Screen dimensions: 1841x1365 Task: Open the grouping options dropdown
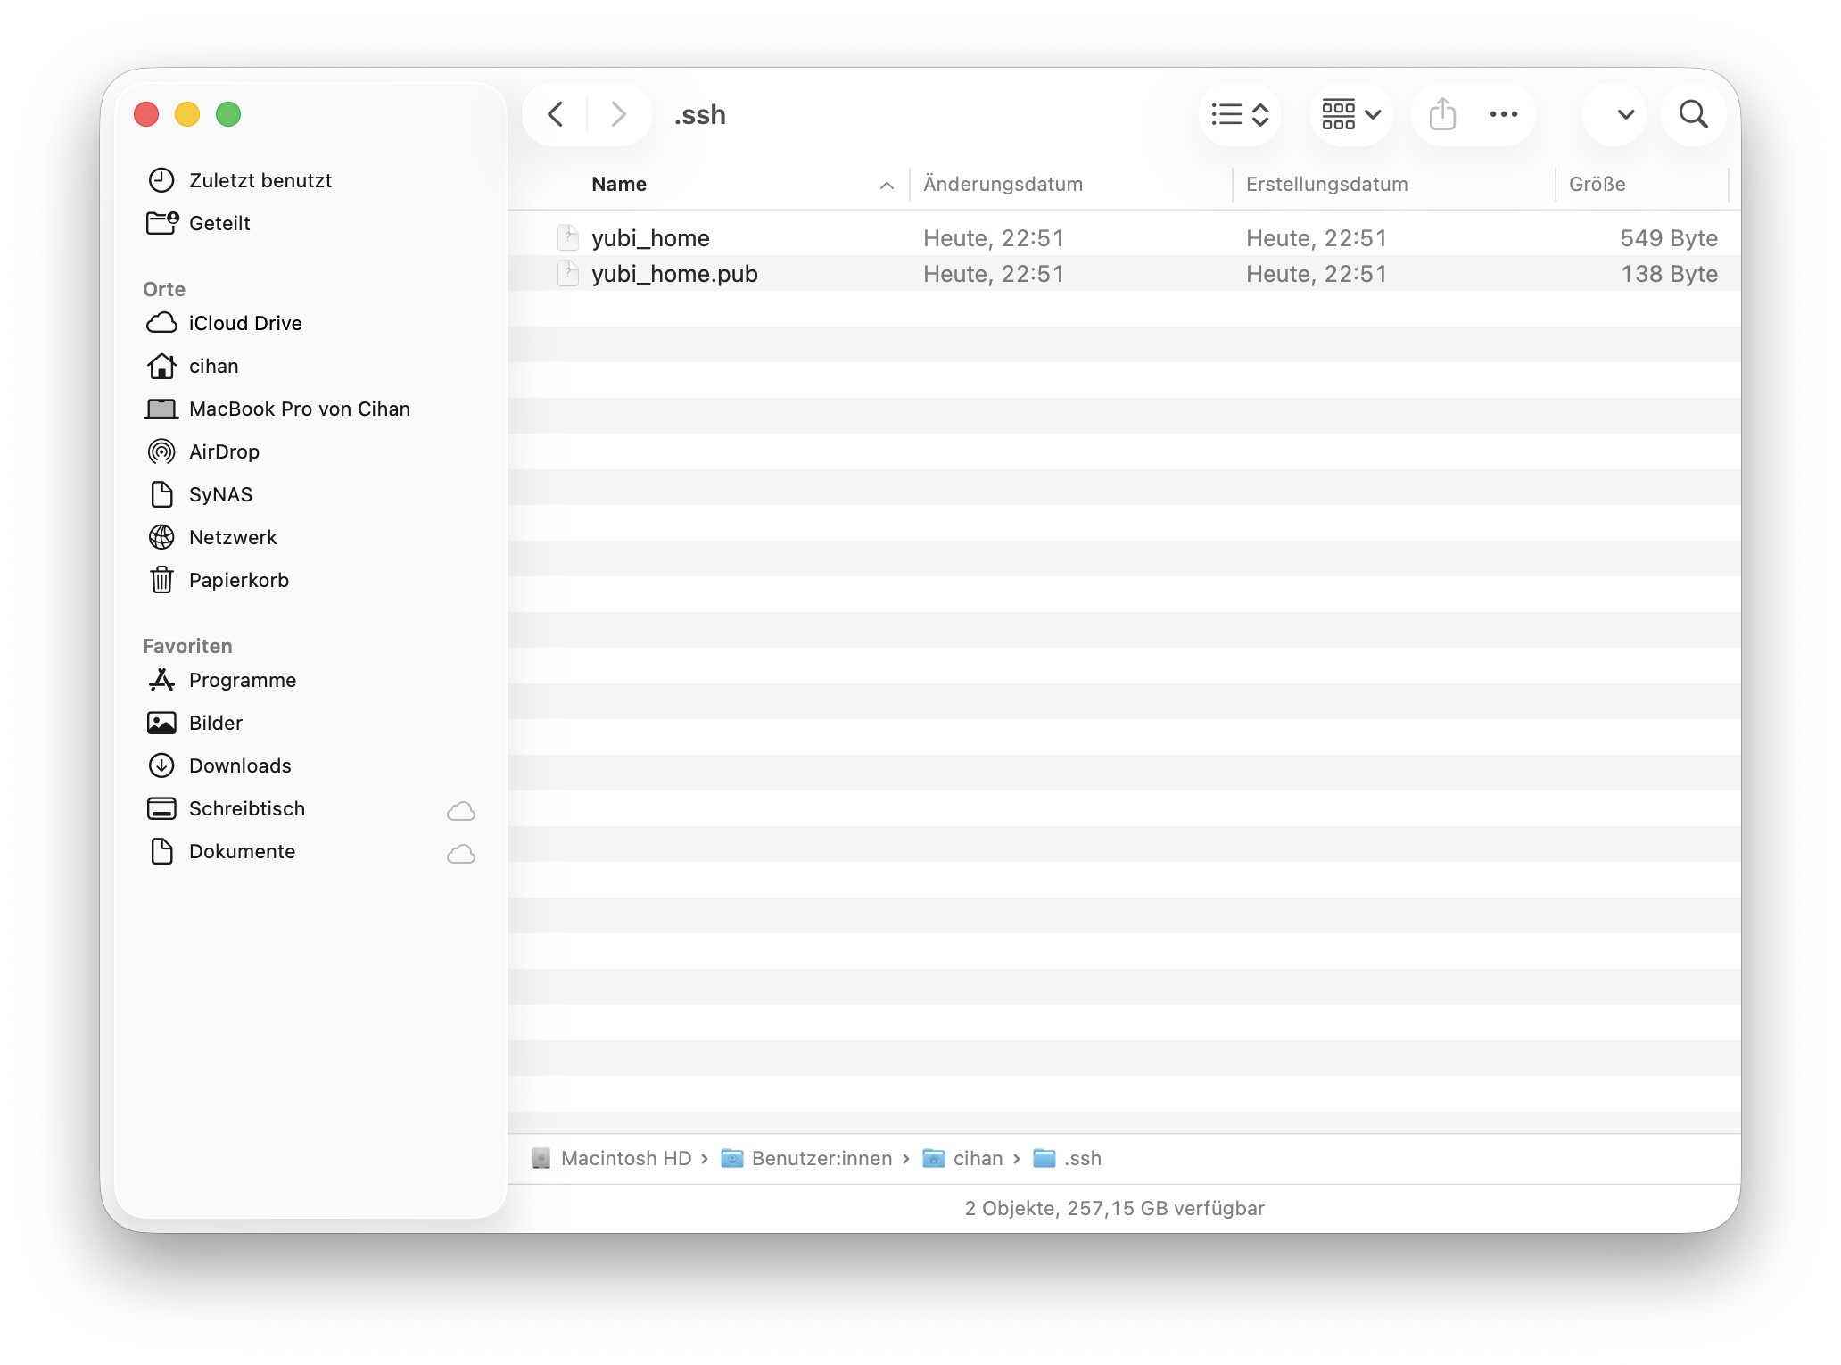(x=1350, y=114)
